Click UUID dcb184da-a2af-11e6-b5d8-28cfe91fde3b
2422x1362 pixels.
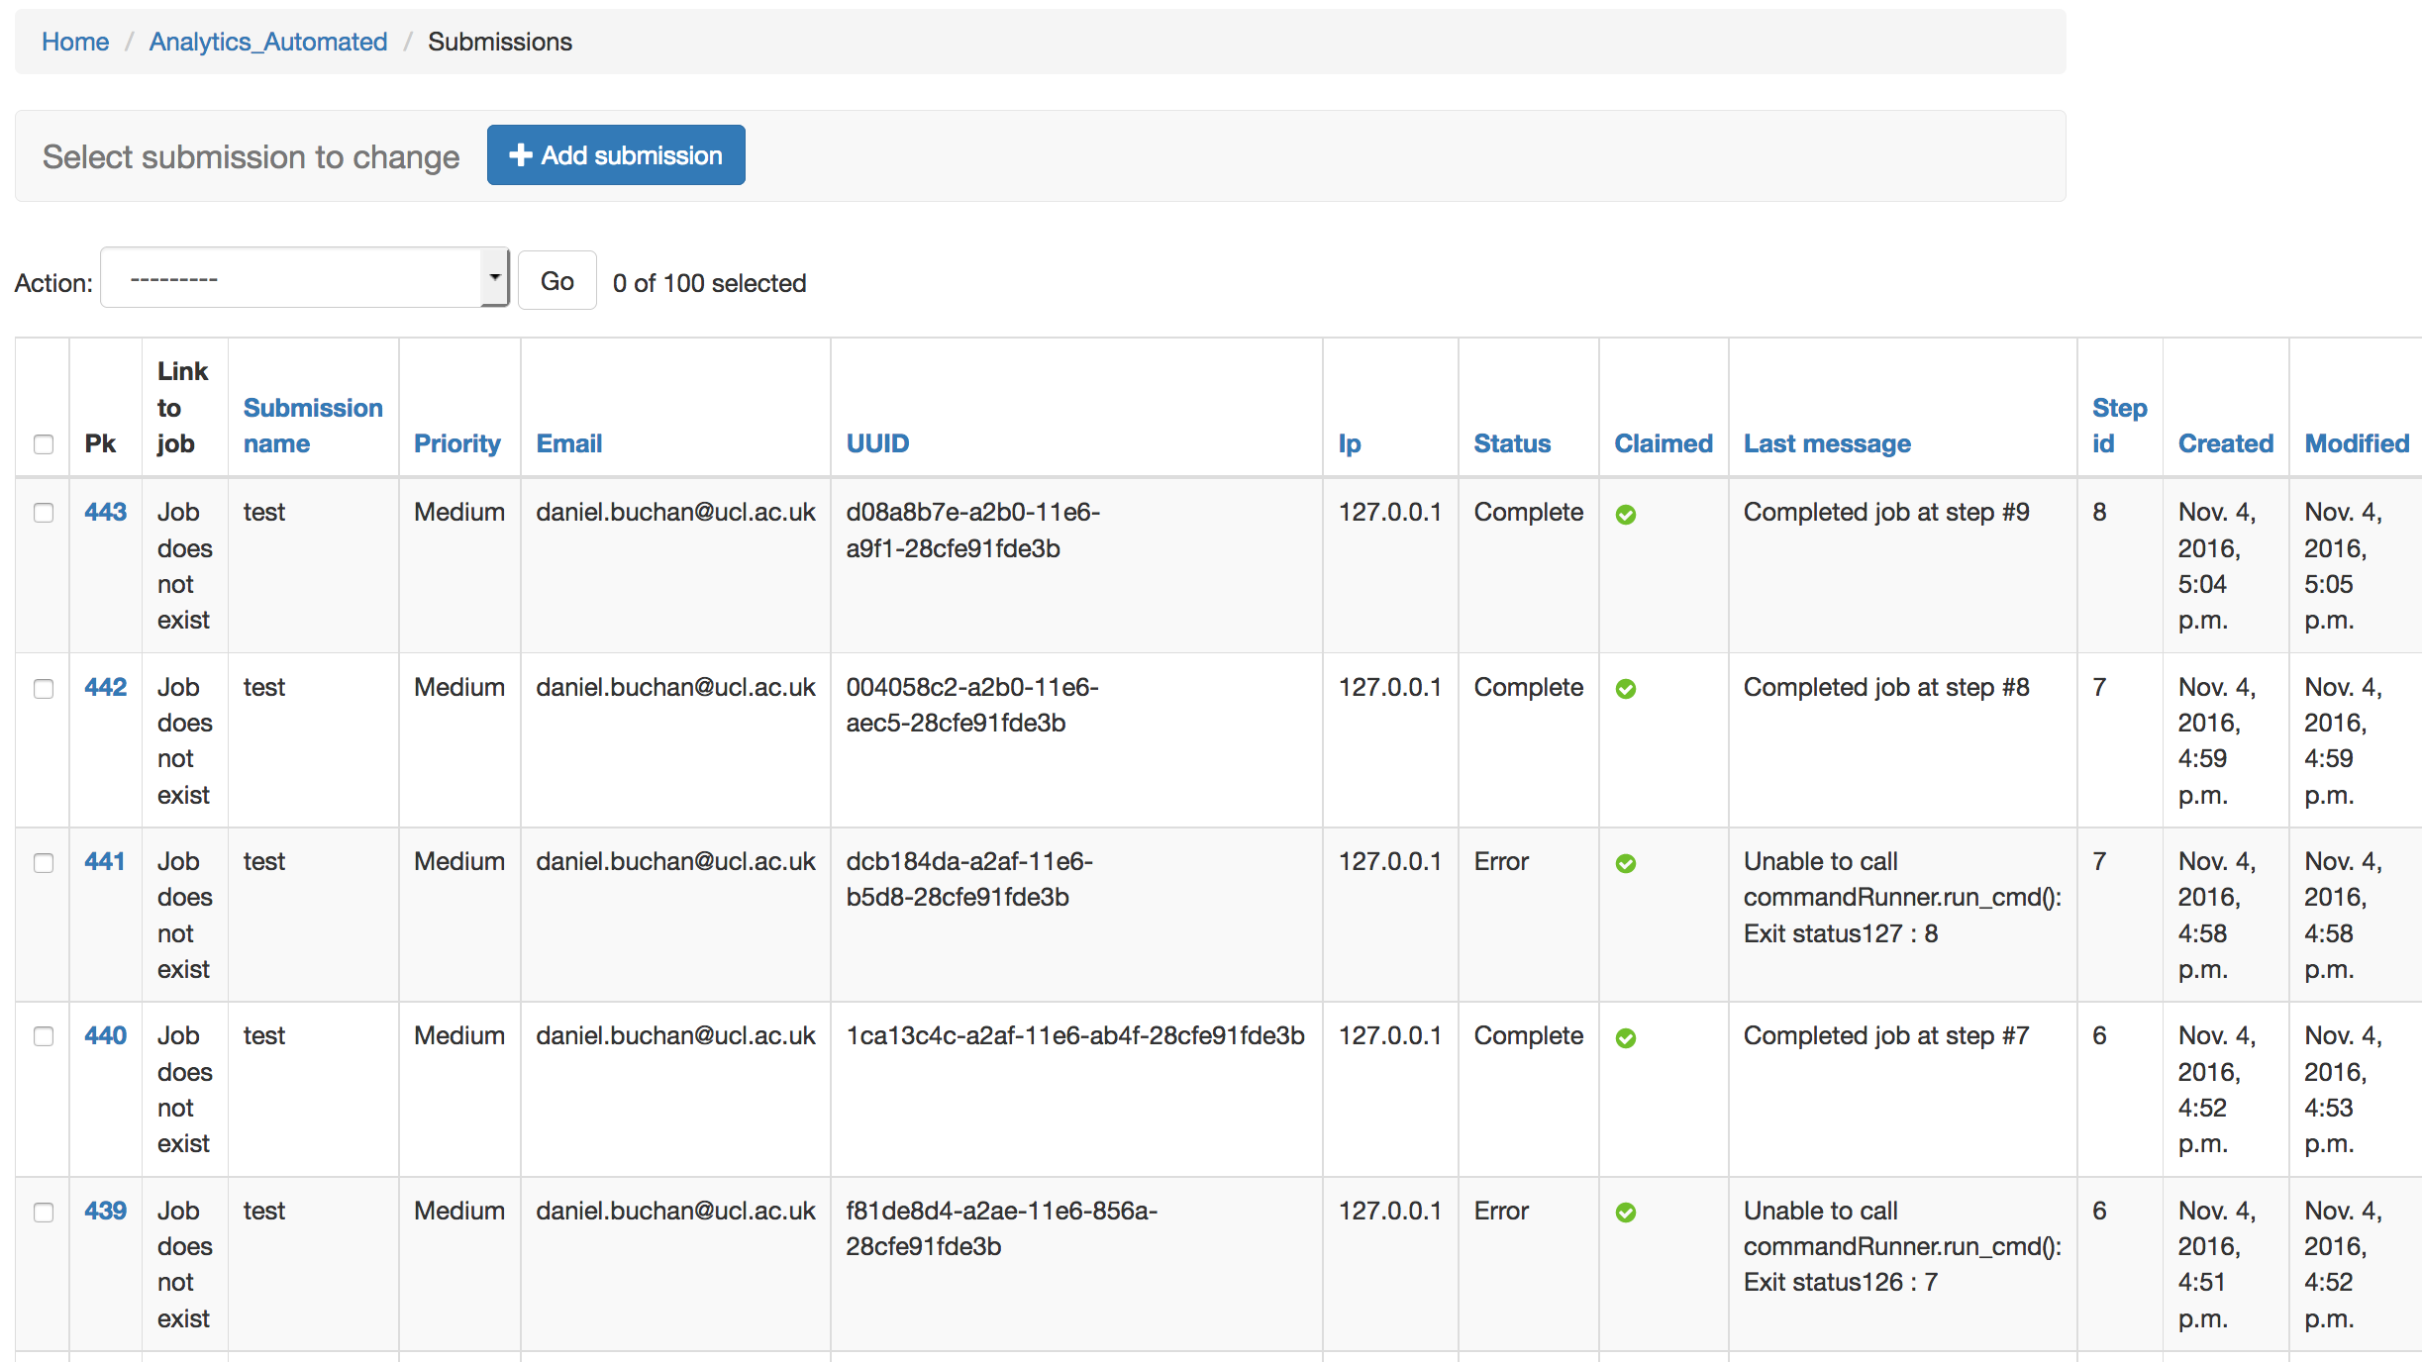coord(969,879)
